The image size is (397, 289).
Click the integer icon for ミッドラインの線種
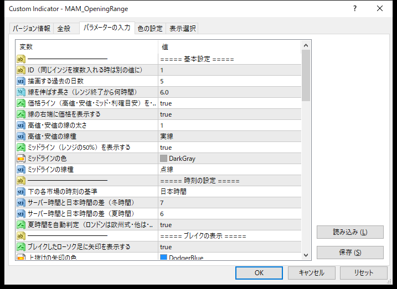coord(21,170)
